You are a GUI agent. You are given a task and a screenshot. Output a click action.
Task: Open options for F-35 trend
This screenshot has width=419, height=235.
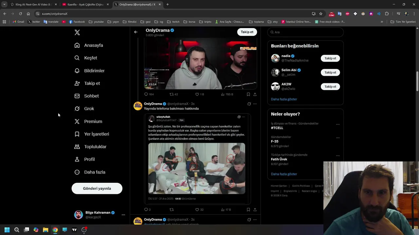338,138
